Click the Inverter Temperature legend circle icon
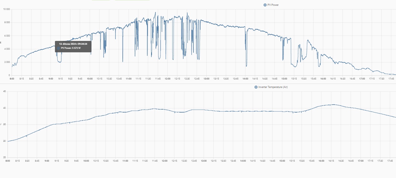This screenshot has height=178, width=396. [256, 87]
